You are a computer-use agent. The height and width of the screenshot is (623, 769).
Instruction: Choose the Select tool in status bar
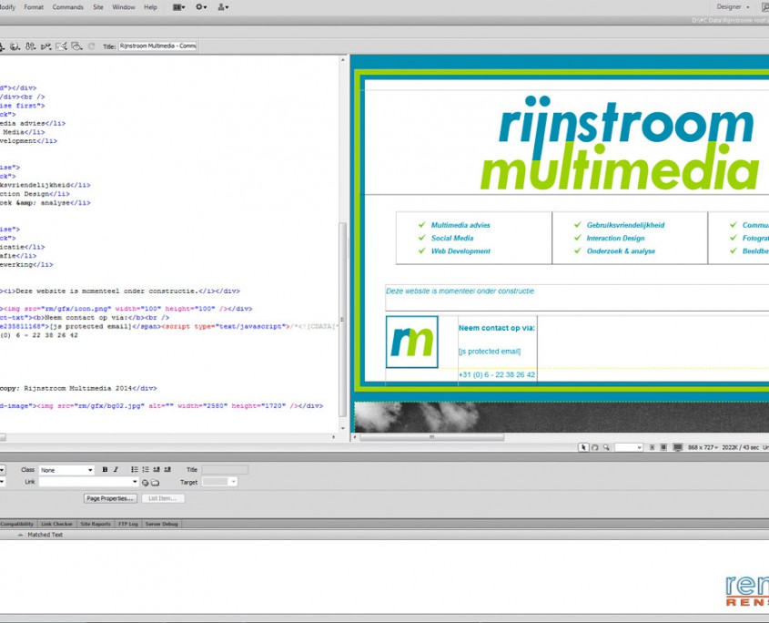click(x=583, y=447)
